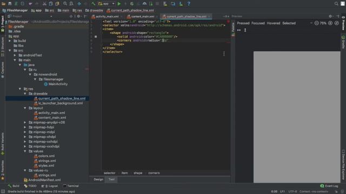Click the Find magnifier toolbar icon
Viewport: 346px width, 194px height.
[65, 4]
